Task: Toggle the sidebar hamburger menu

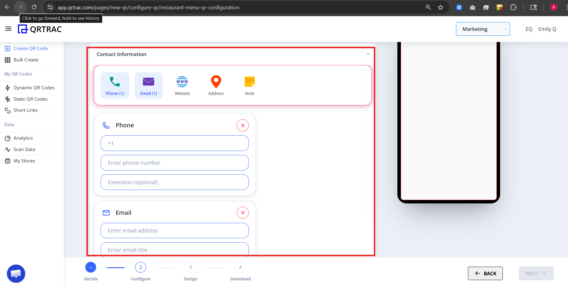Action: click(x=8, y=28)
